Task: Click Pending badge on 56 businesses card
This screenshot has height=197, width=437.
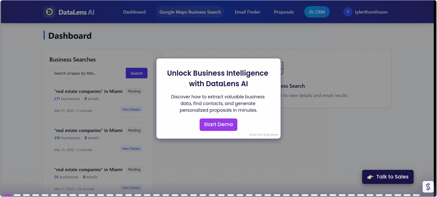Action: 134,170
